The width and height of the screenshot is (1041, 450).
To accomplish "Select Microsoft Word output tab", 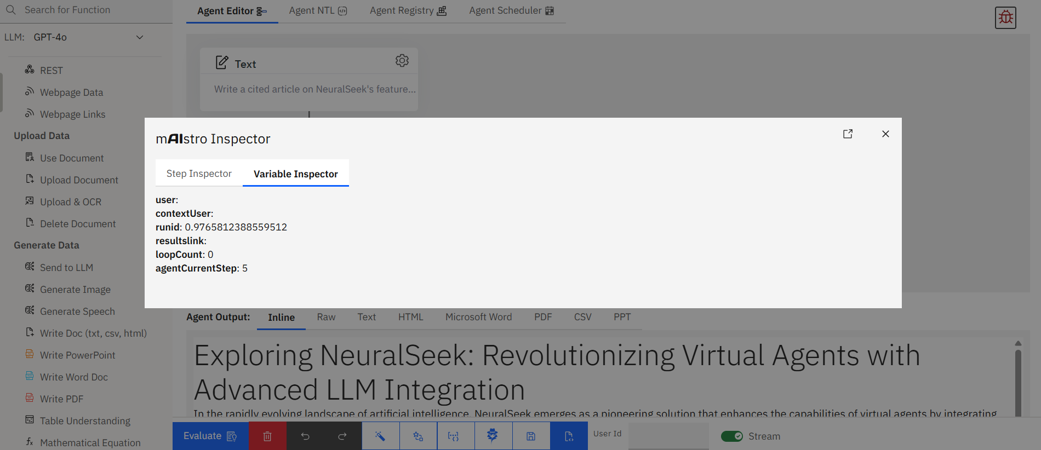I will pos(478,318).
